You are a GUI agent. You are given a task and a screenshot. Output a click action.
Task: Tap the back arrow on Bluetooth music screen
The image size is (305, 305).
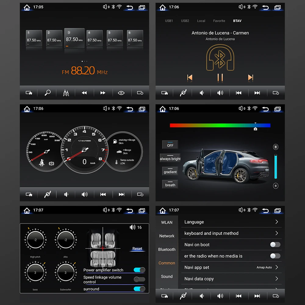point(265,7)
